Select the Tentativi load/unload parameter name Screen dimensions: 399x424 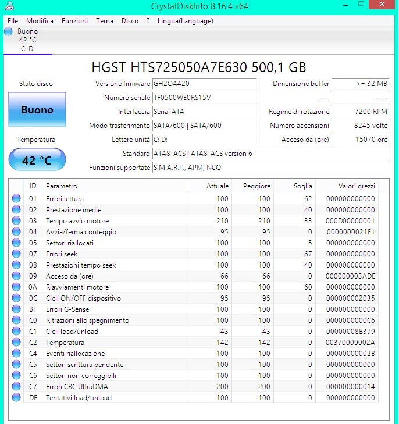click(79, 398)
